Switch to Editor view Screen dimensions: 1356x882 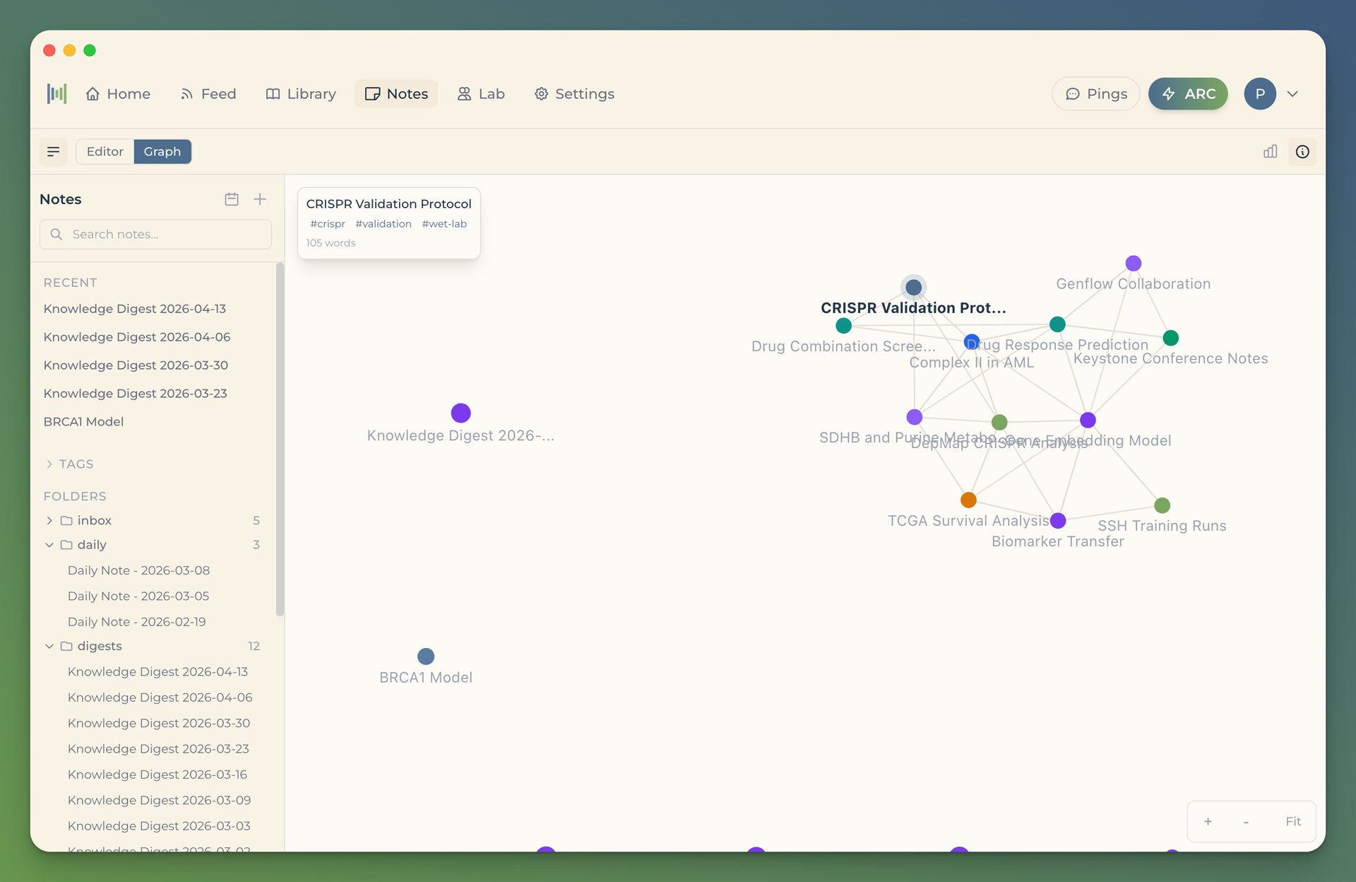click(x=105, y=151)
